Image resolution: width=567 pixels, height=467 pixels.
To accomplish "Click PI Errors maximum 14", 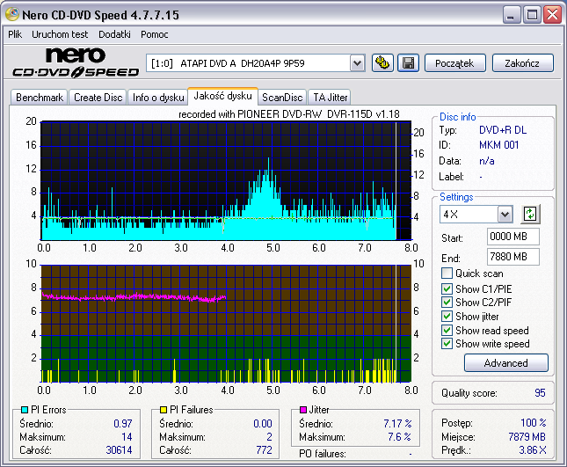I will tap(127, 437).
